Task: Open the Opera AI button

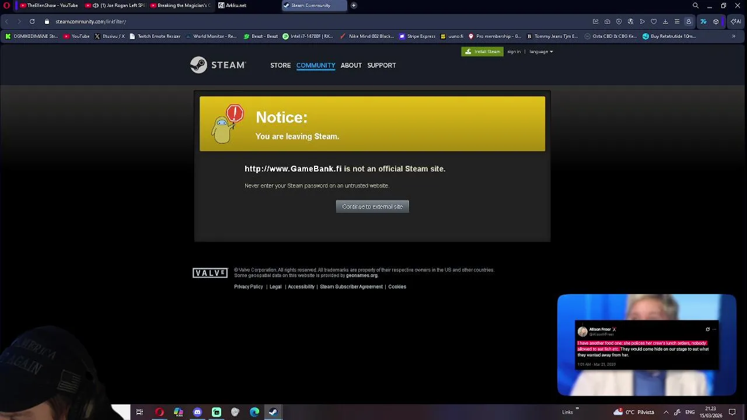Action: pyautogui.click(x=735, y=22)
